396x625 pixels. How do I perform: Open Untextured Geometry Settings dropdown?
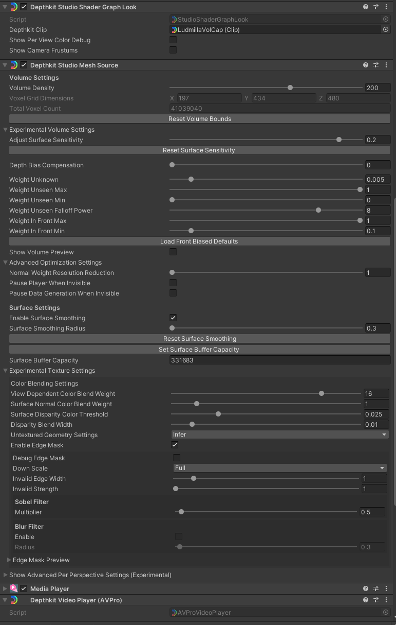[279, 435]
